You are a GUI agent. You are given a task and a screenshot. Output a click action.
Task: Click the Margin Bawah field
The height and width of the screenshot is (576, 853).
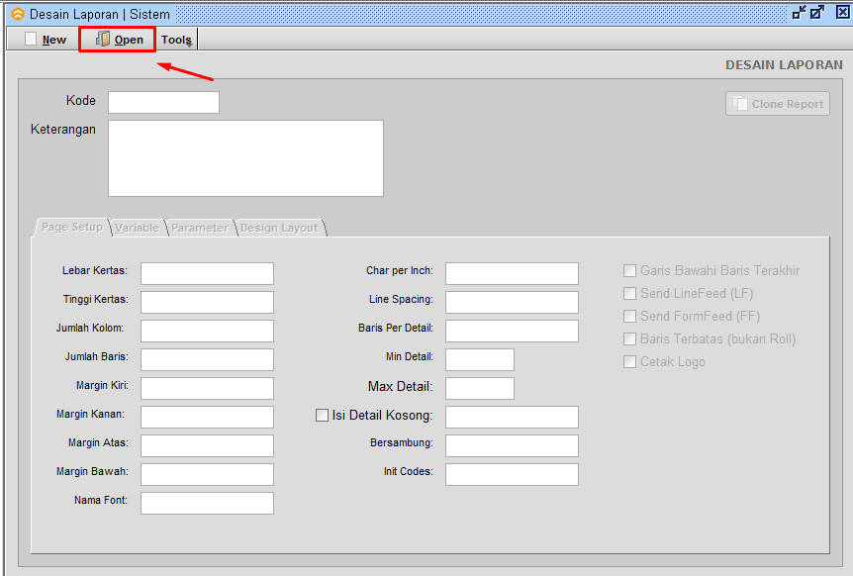tap(207, 474)
